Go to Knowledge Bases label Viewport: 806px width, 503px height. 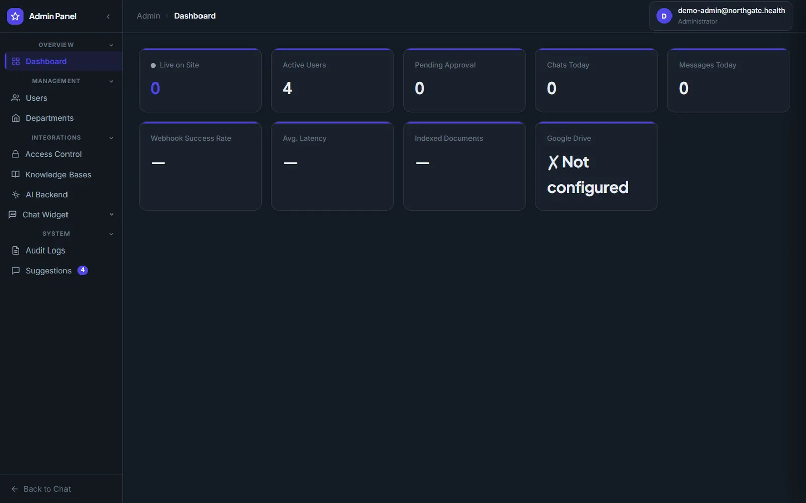tap(58, 174)
